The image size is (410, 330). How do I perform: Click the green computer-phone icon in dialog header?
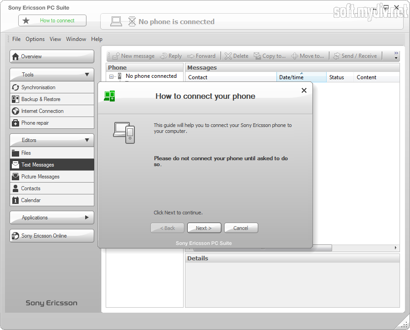(109, 96)
